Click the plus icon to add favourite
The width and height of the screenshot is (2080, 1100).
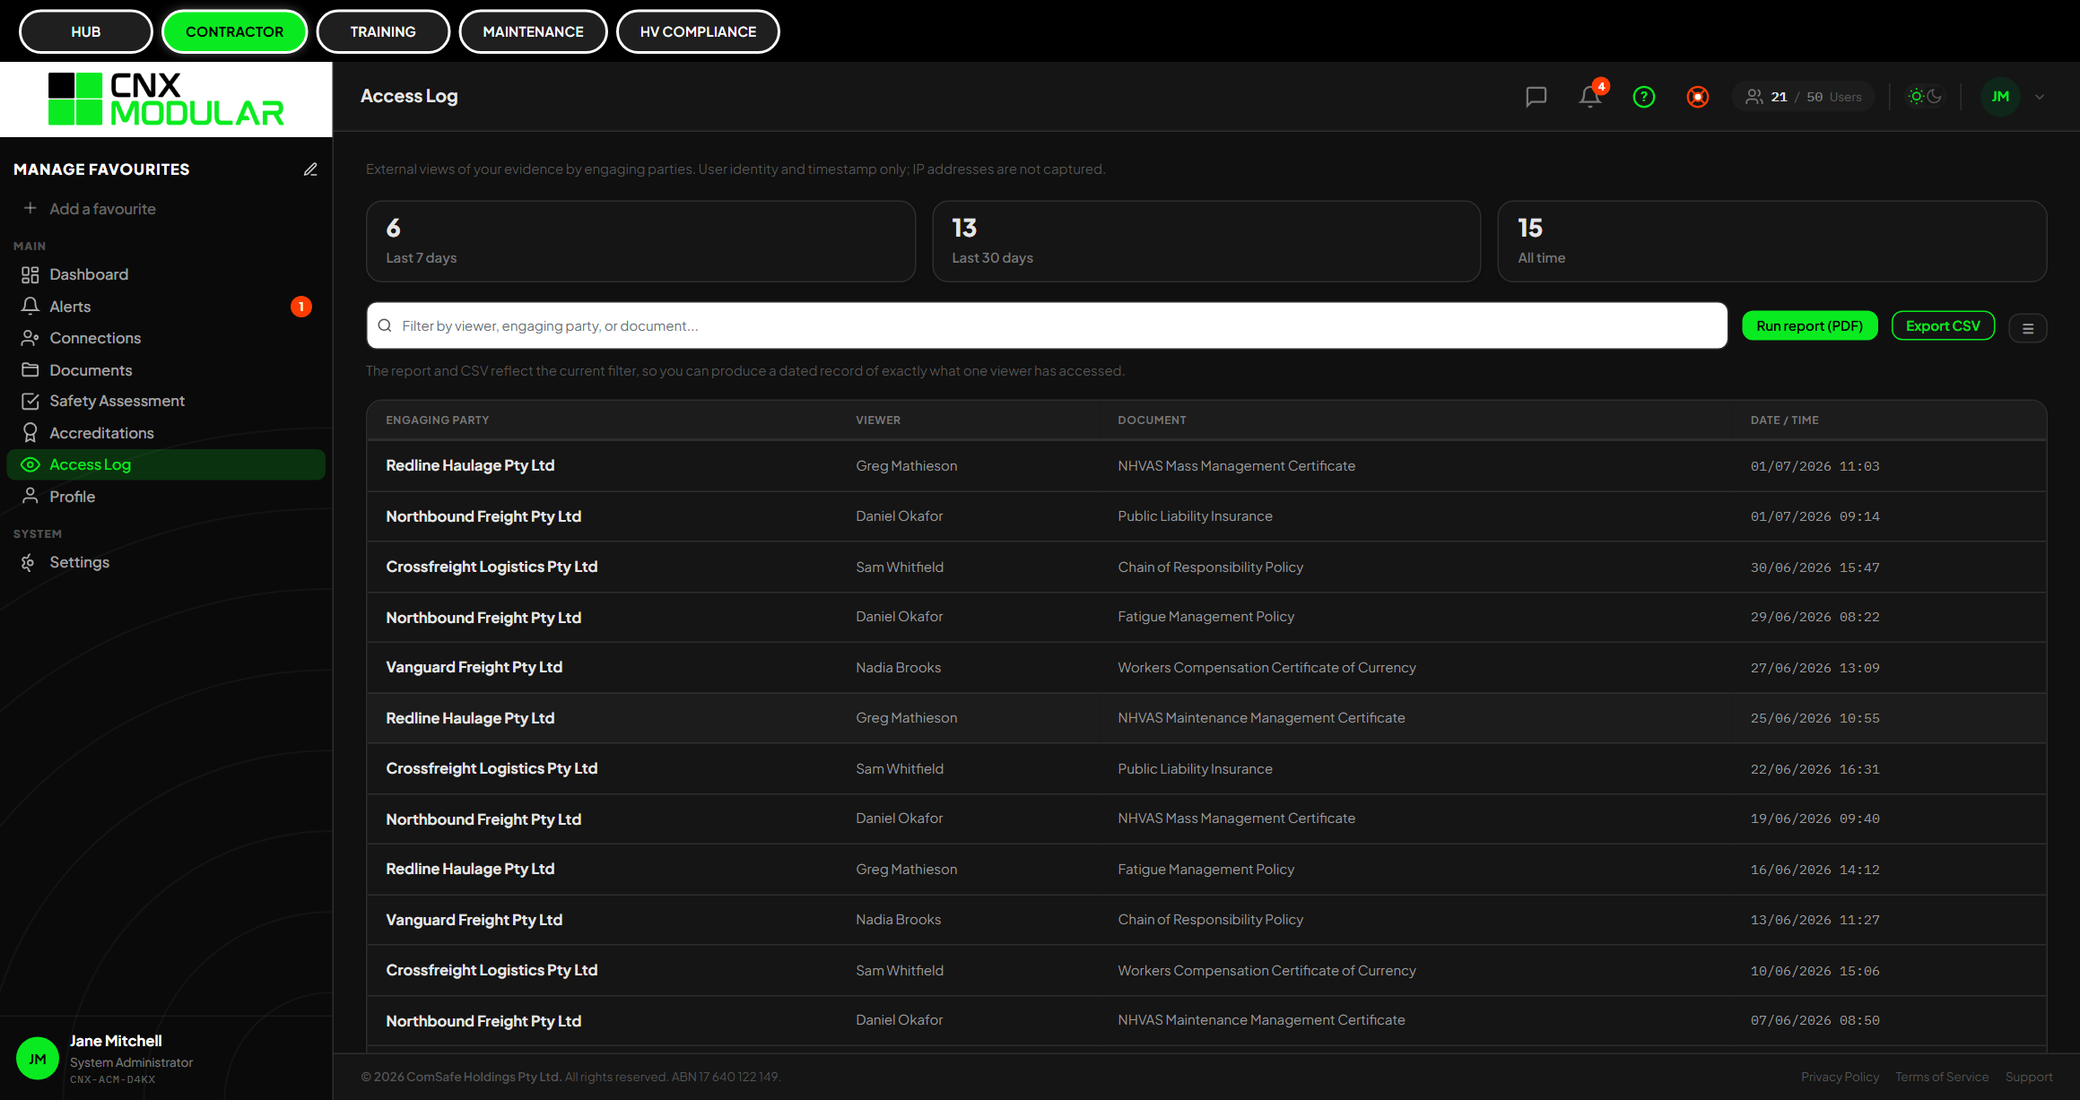pos(30,208)
